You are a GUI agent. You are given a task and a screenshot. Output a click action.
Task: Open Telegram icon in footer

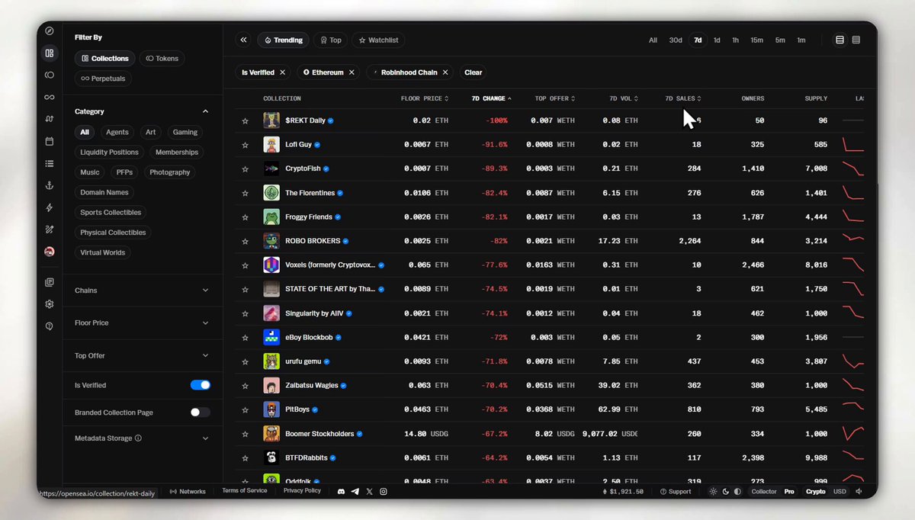pyautogui.click(x=355, y=492)
